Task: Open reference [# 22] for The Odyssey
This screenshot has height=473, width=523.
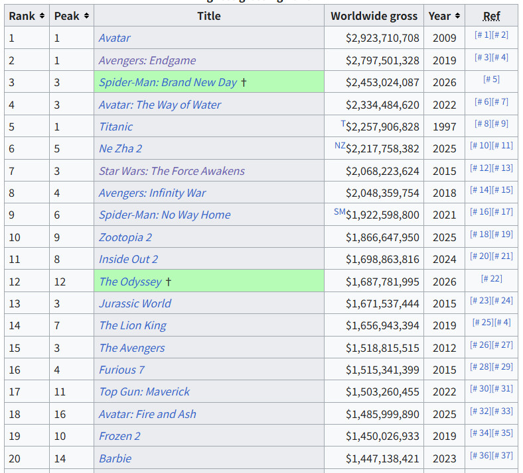Action: [491, 279]
